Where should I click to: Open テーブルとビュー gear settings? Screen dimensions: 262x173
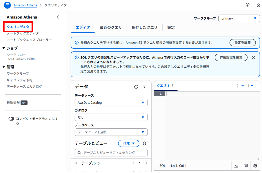(x=144, y=143)
